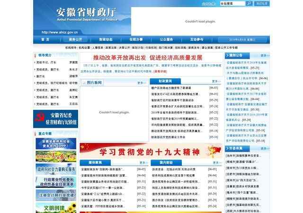Select the 财政要闻 tab header
Image resolution: width=303 pixels, height=213 pixels.
point(165,81)
